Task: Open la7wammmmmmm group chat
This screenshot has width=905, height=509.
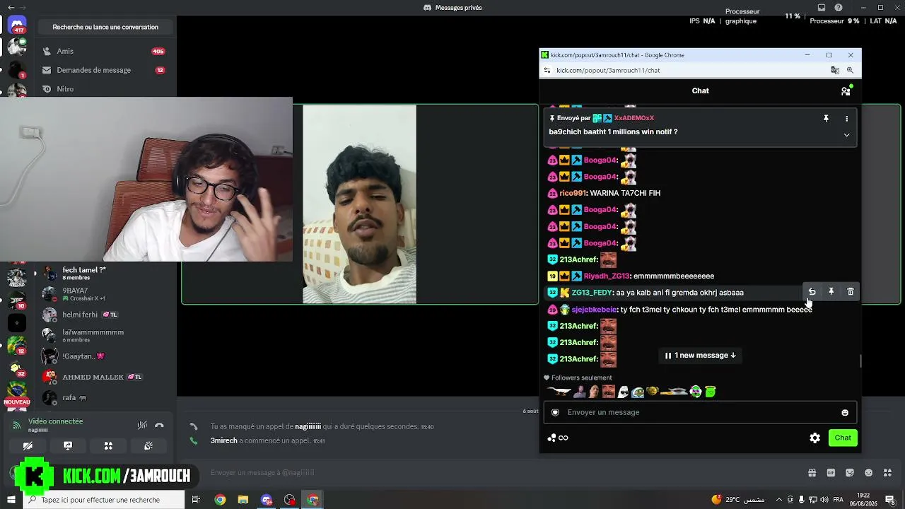Action: [x=105, y=335]
